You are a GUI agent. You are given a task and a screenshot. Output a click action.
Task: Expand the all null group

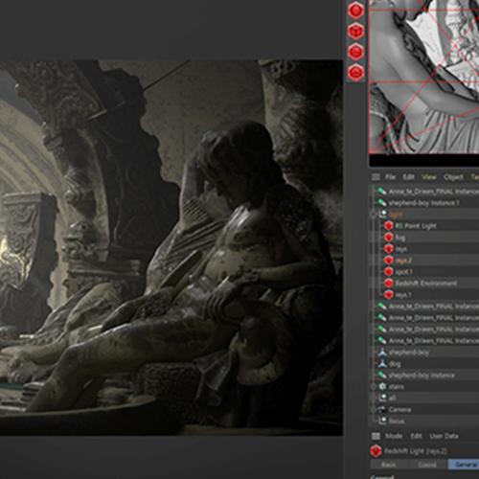(373, 399)
